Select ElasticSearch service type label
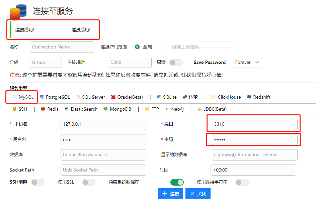The image size is (316, 208). pos(84,109)
